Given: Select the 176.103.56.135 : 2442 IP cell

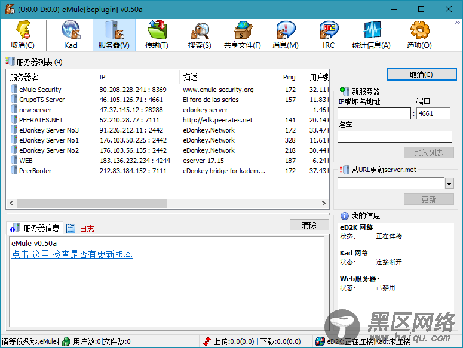Looking at the screenshot, I should [133, 150].
